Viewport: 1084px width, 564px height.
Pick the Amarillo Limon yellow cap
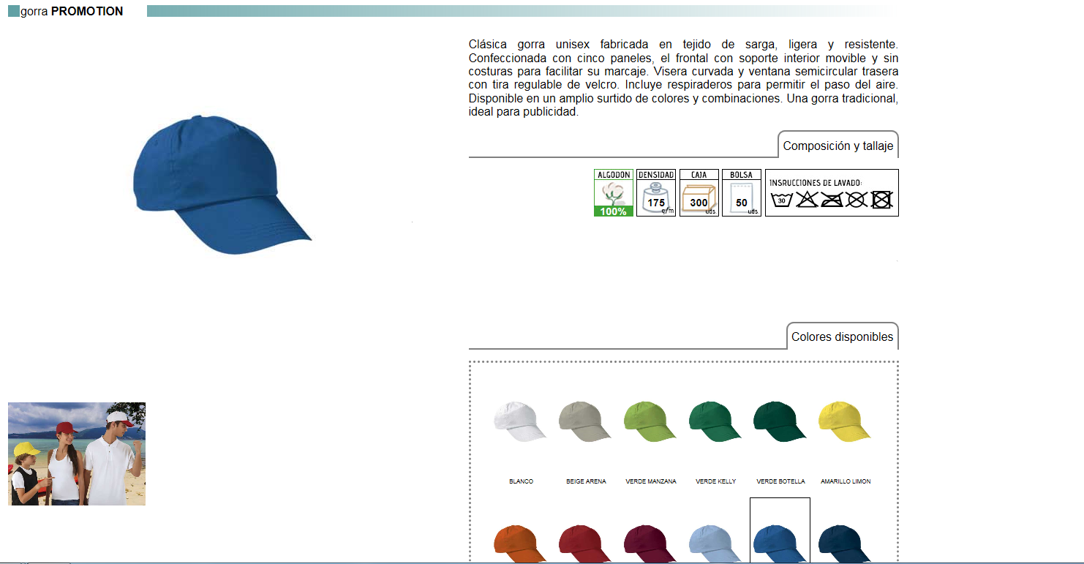846,422
